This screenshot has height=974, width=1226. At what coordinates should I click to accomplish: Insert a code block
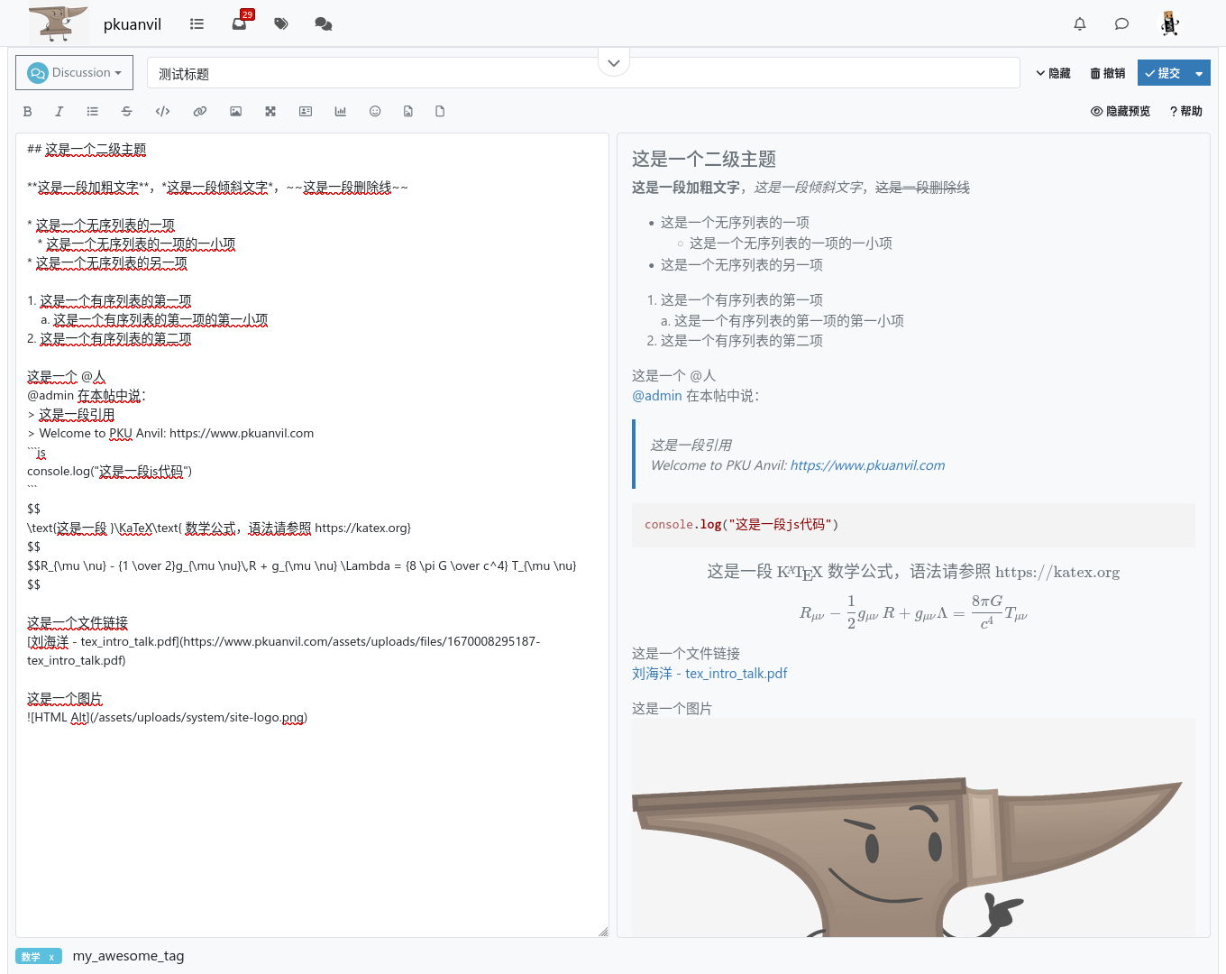[162, 112]
